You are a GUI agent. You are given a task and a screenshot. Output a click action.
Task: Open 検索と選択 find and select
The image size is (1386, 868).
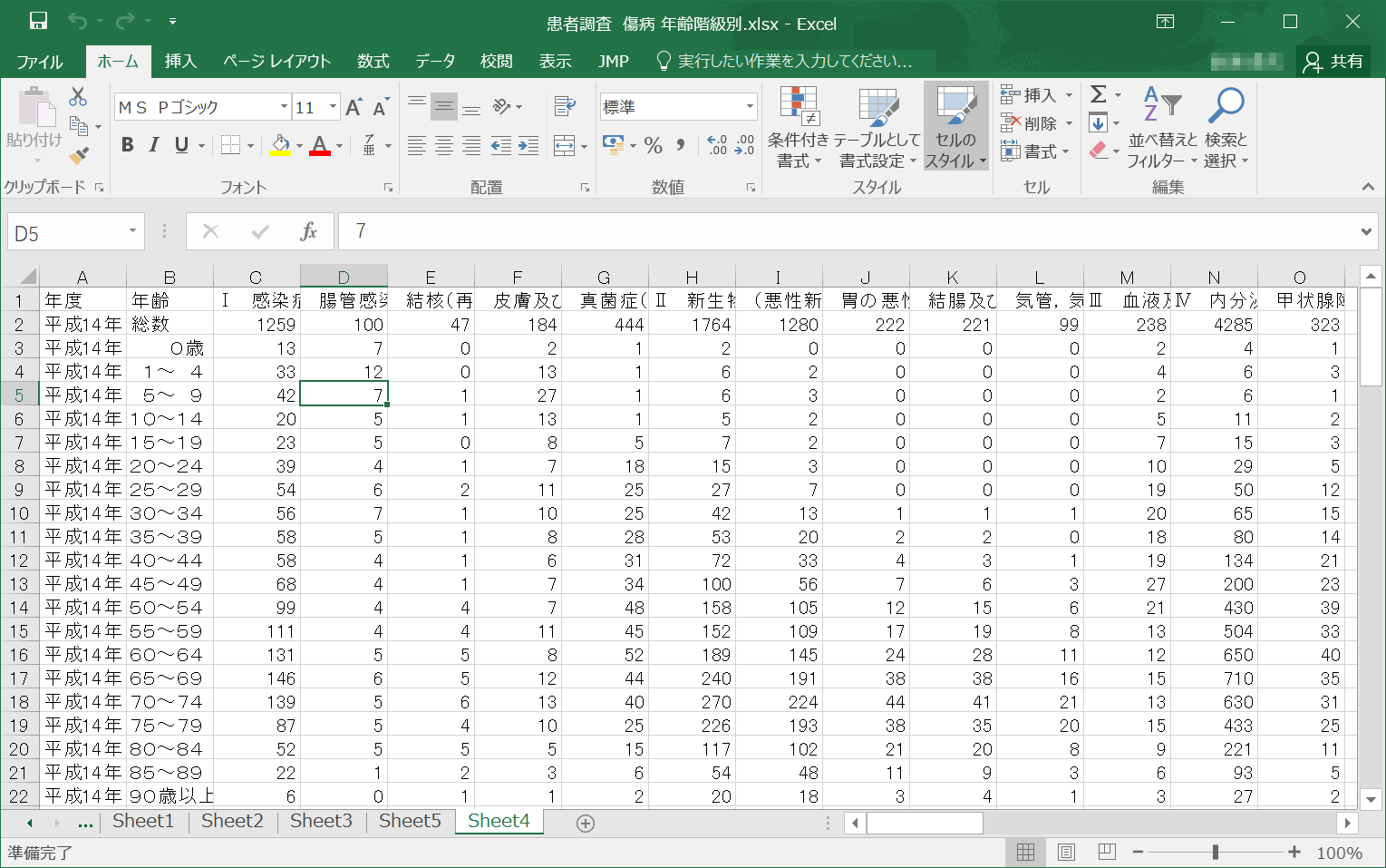(1226, 128)
